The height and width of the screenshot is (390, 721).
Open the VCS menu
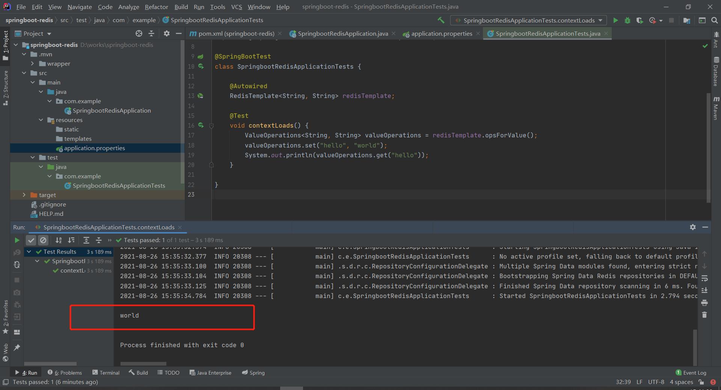(x=237, y=7)
